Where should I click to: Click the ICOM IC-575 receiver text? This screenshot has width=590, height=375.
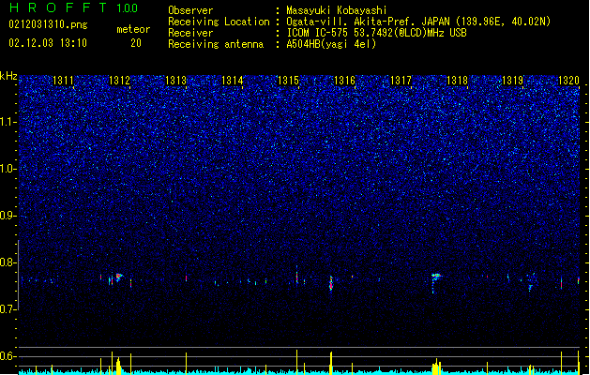377,33
